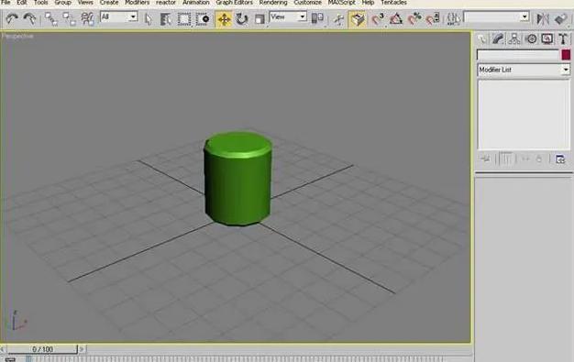The image size is (574, 362).
Task: Toggle the Spinner Snap icon
Action: point(433,18)
